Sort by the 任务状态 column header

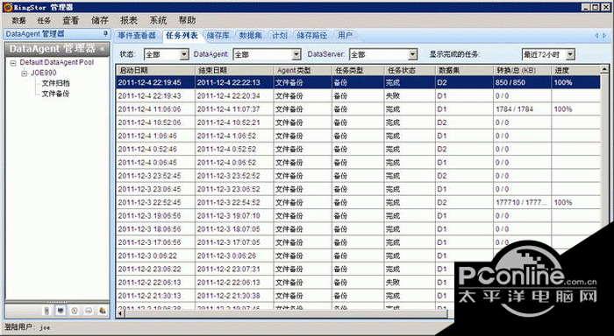point(410,70)
